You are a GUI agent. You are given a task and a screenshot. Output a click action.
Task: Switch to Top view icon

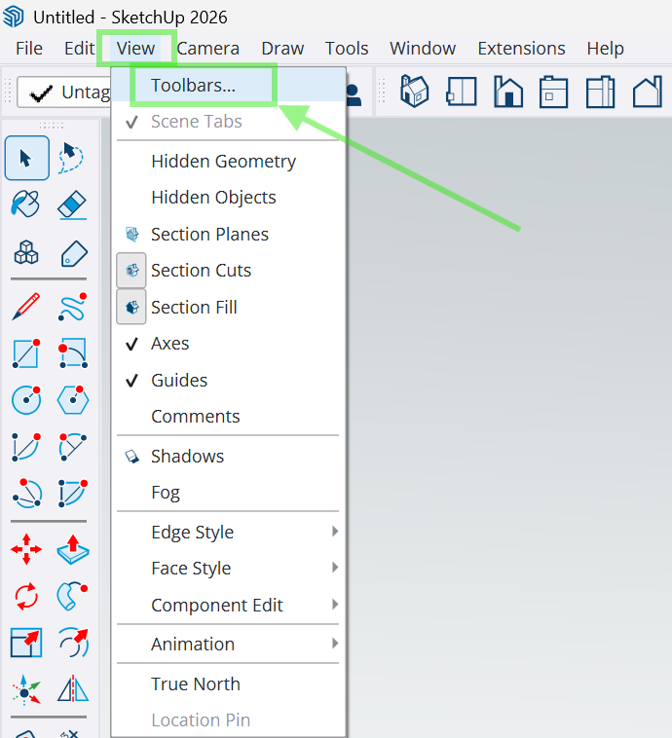point(462,92)
